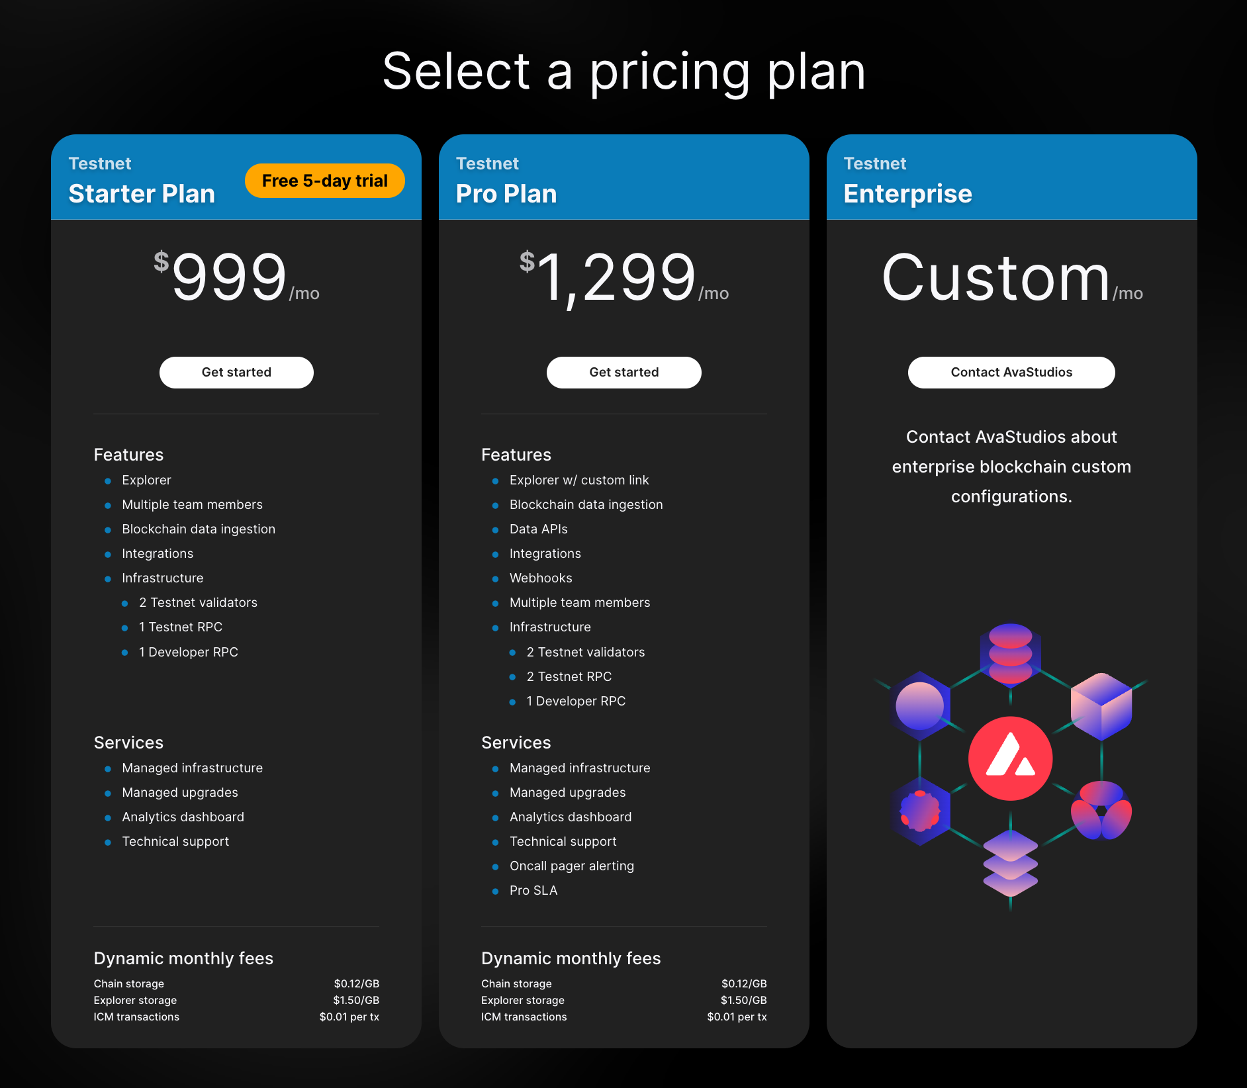Viewport: 1247px width, 1088px height.
Task: Click the gear-shaped hexagon icon
Action: tap(920, 811)
